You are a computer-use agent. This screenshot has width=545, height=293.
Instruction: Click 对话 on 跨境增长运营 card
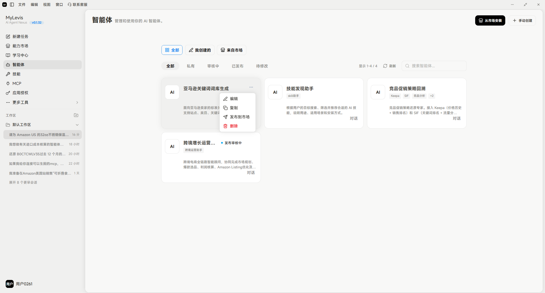pos(251,173)
